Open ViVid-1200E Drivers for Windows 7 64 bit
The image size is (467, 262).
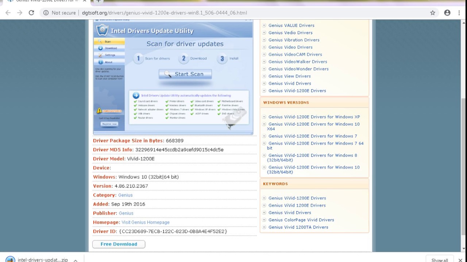coord(315,146)
